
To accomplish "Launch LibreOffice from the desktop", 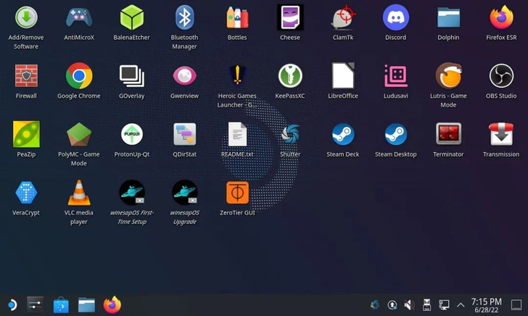I will click(342, 75).
